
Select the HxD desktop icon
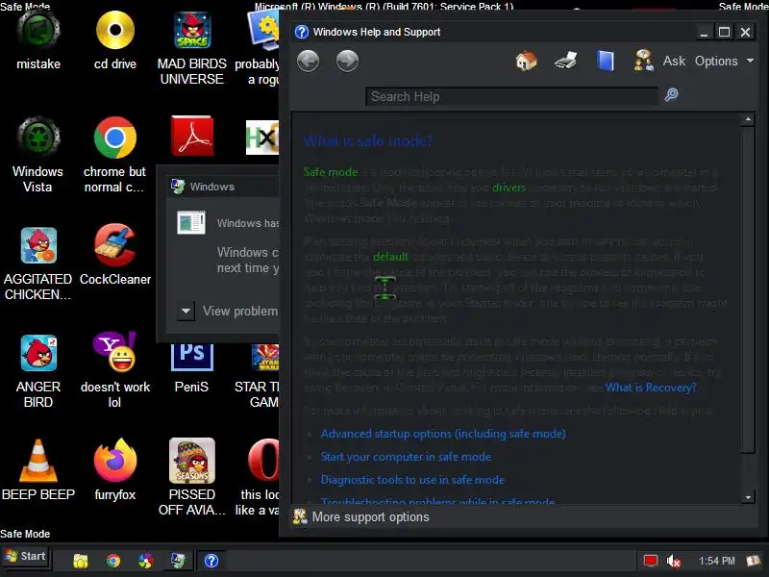pos(262,138)
